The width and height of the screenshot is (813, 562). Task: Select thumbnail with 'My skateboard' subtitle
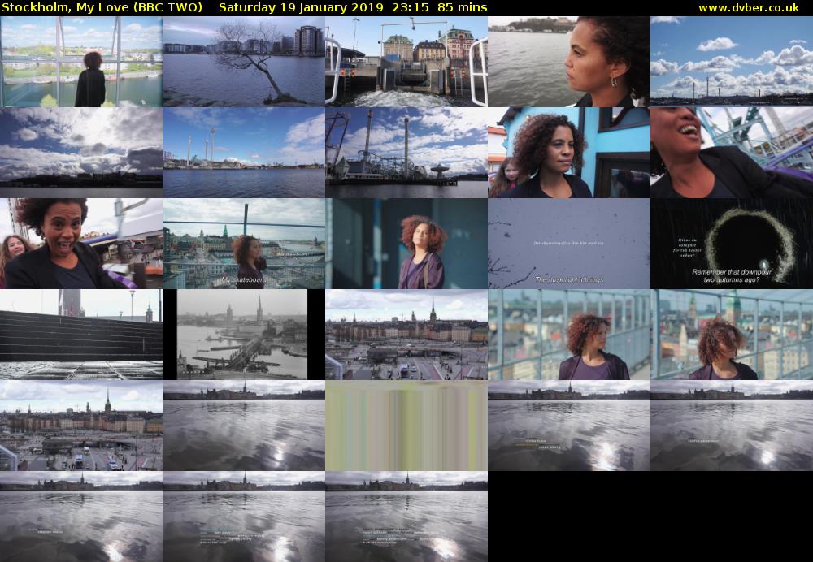pyautogui.click(x=244, y=244)
